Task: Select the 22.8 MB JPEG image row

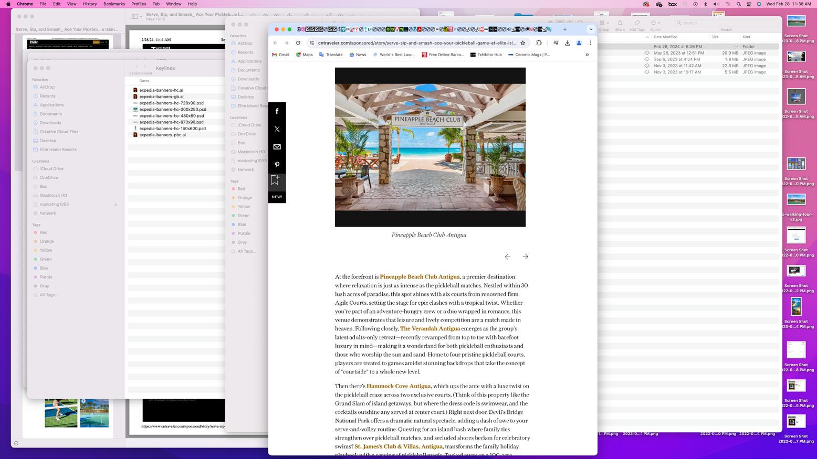Action: pyautogui.click(x=688, y=66)
